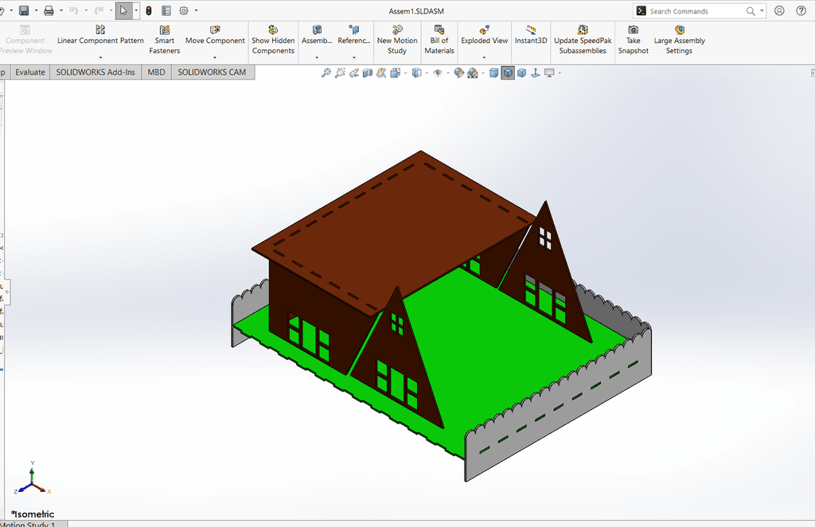
Task: Open the Evaluate tab
Action: [x=30, y=72]
